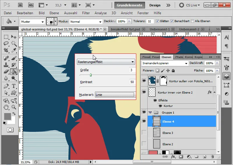This screenshot has width=233, height=165.
Task: Delete the selected layer
Action: point(212,157)
